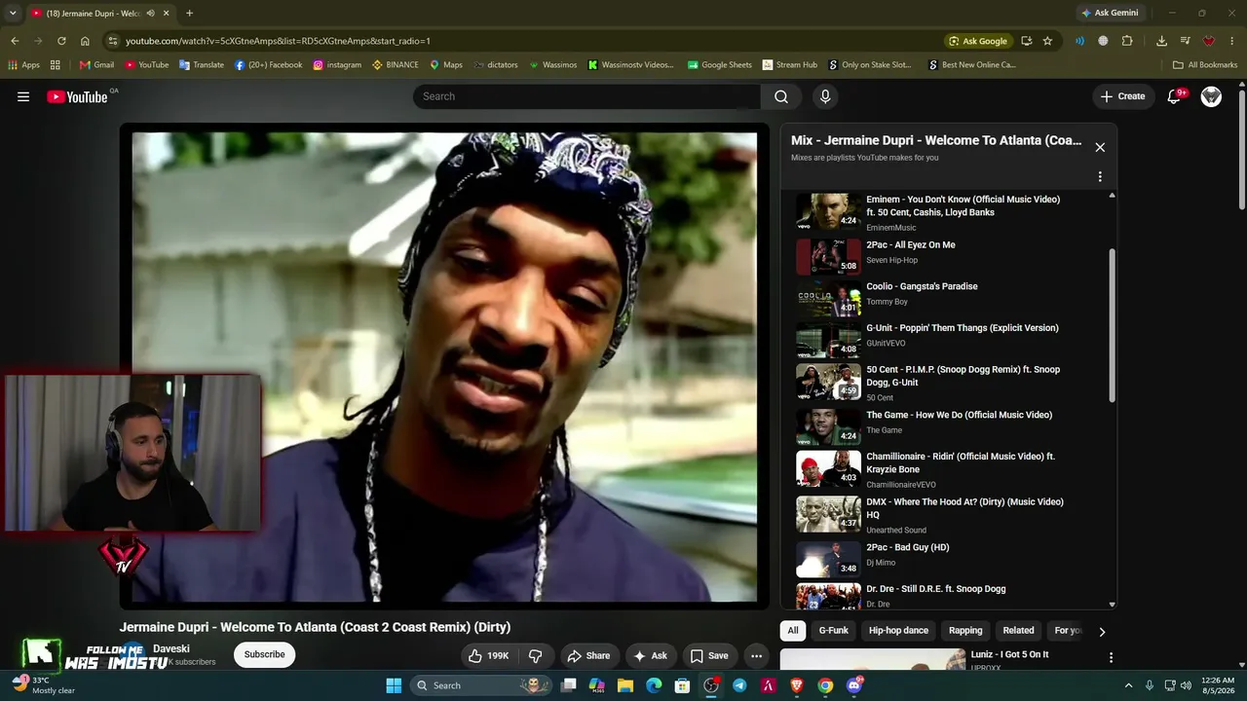Open the Gmail bookmark

click(96, 65)
